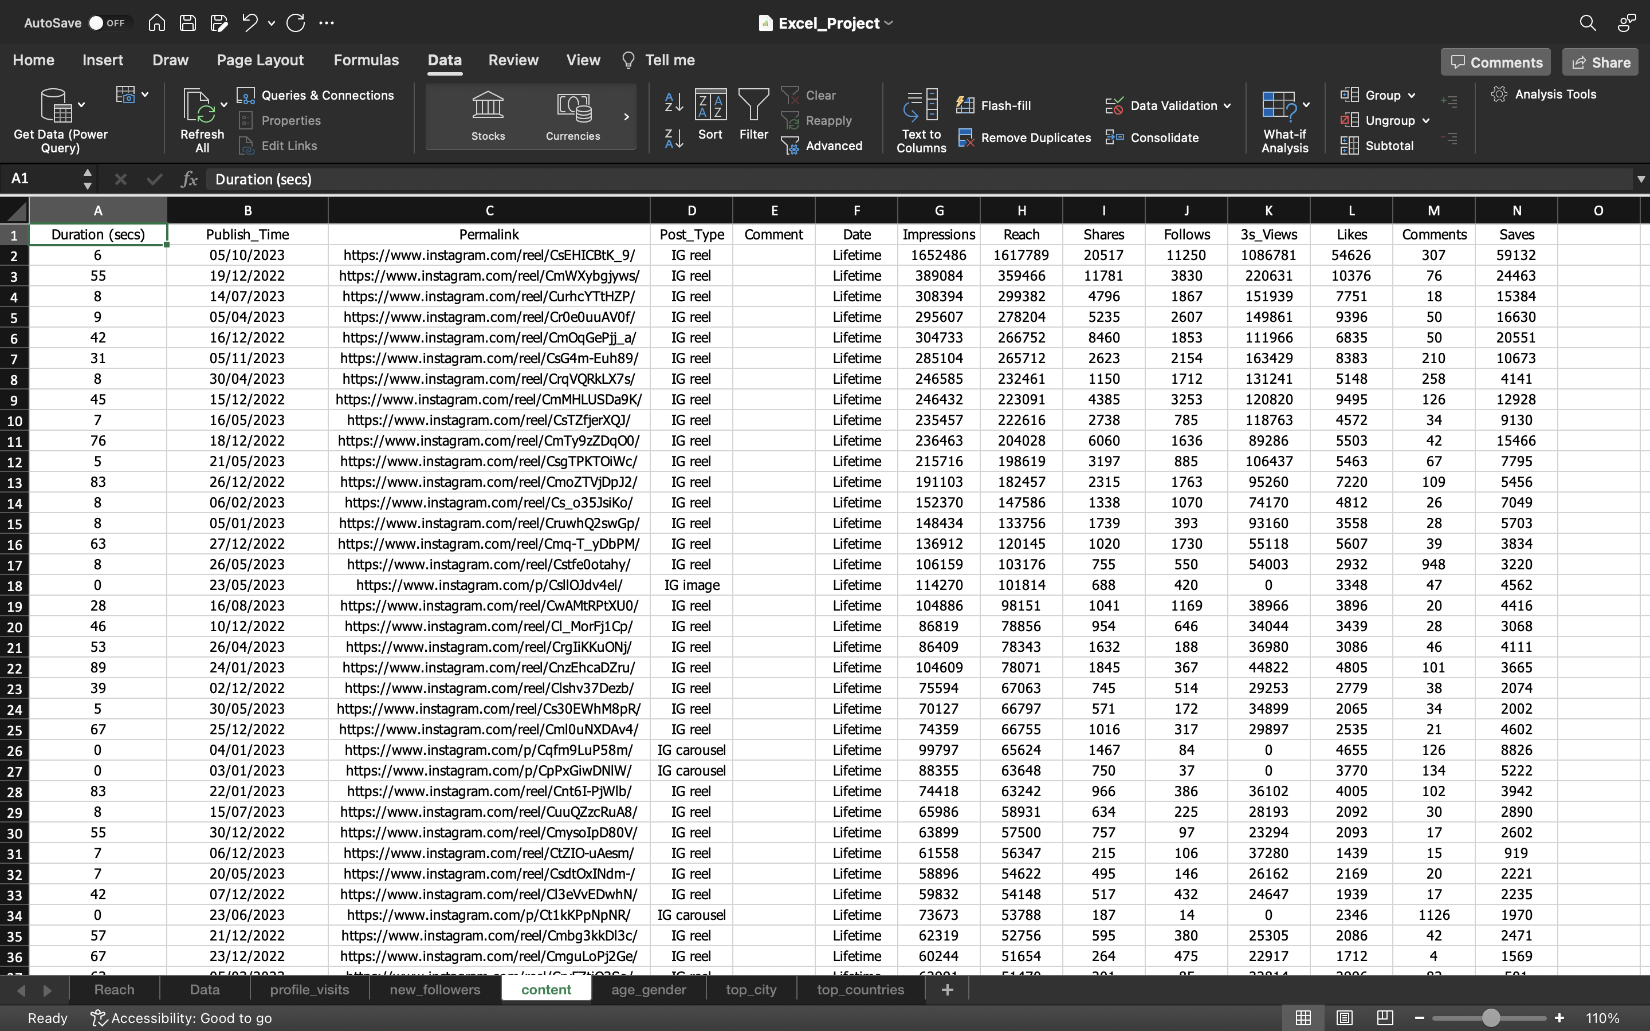Click the zoom slider handle
This screenshot has height=1031, width=1650.
[x=1491, y=1018]
